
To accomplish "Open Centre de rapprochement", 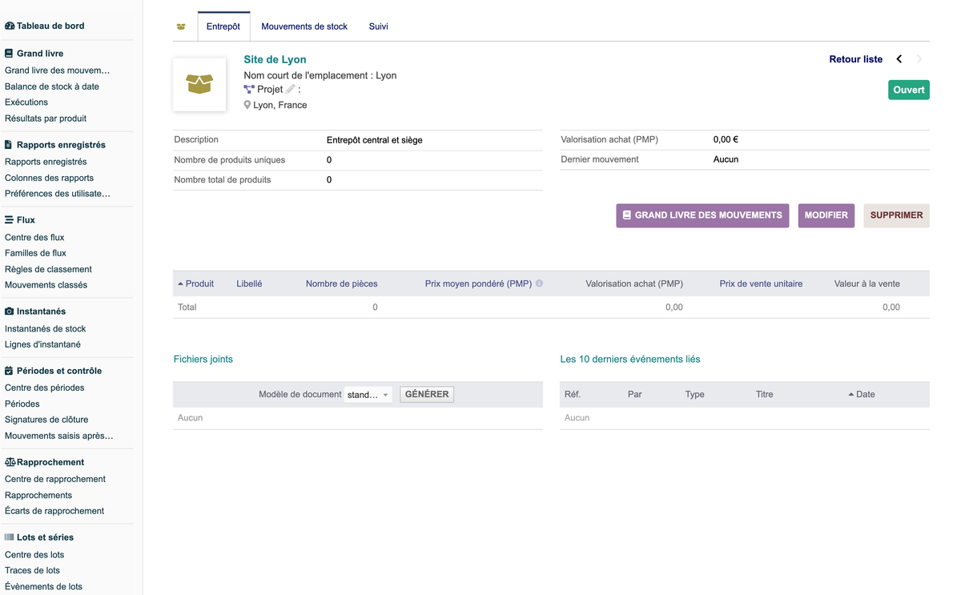I will pos(55,479).
